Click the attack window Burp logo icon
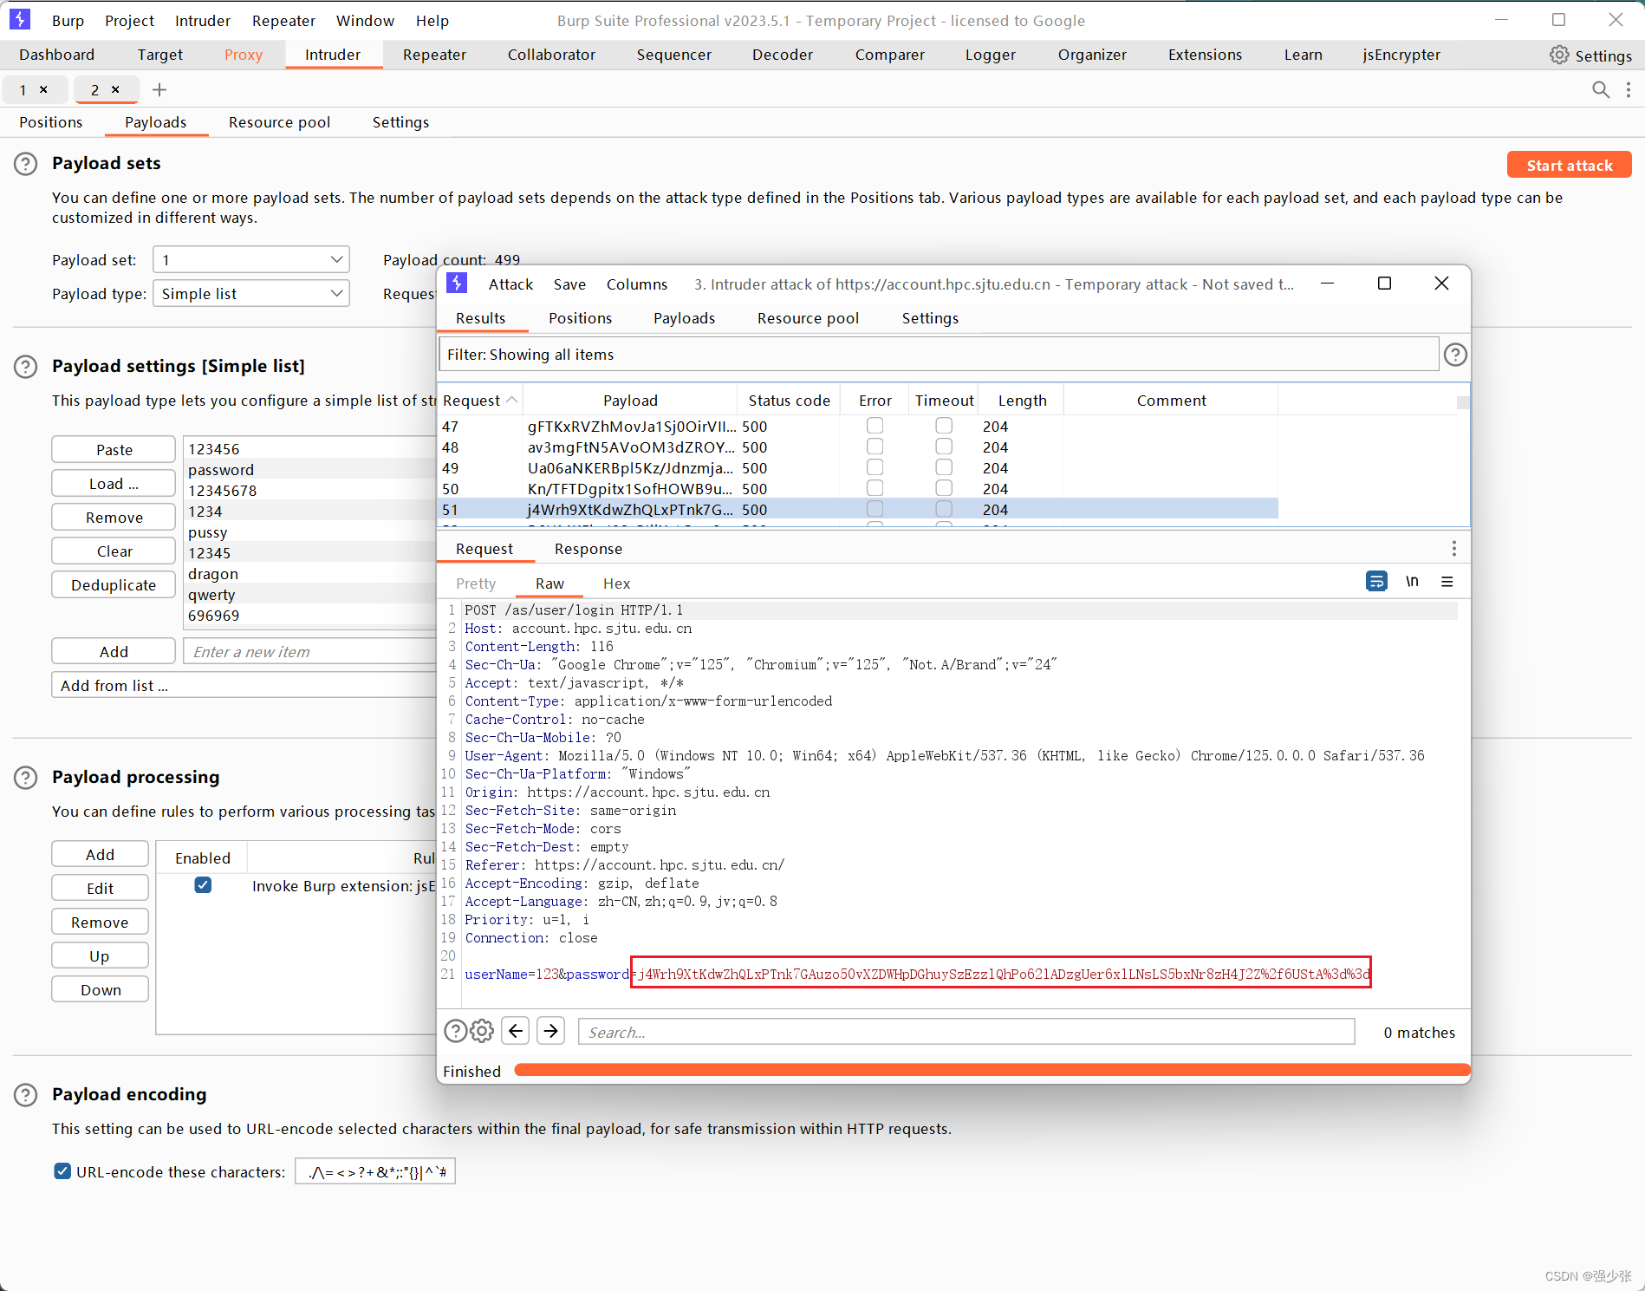The image size is (1645, 1291). pyautogui.click(x=457, y=284)
